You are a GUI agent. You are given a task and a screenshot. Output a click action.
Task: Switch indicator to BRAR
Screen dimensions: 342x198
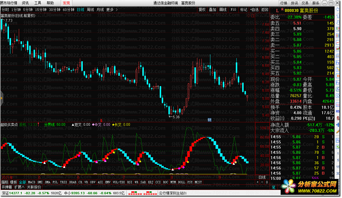tap(73, 182)
